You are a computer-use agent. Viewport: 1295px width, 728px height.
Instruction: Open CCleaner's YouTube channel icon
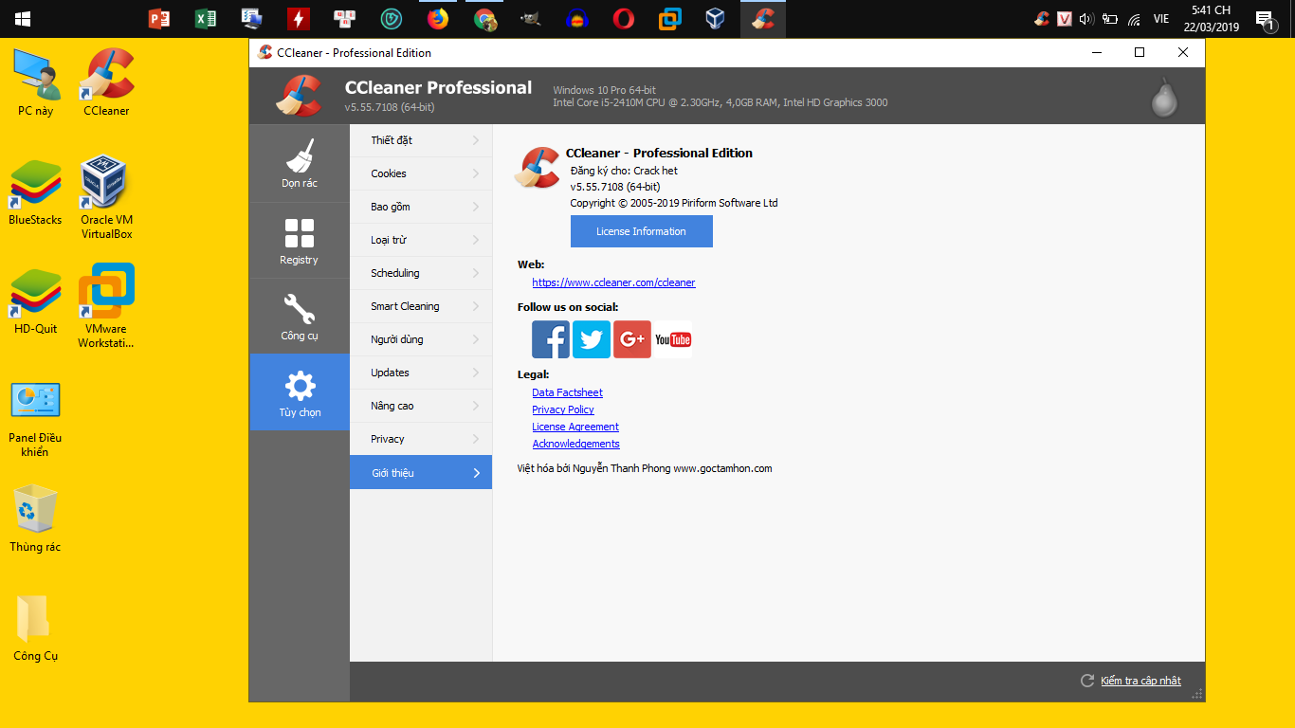point(673,339)
